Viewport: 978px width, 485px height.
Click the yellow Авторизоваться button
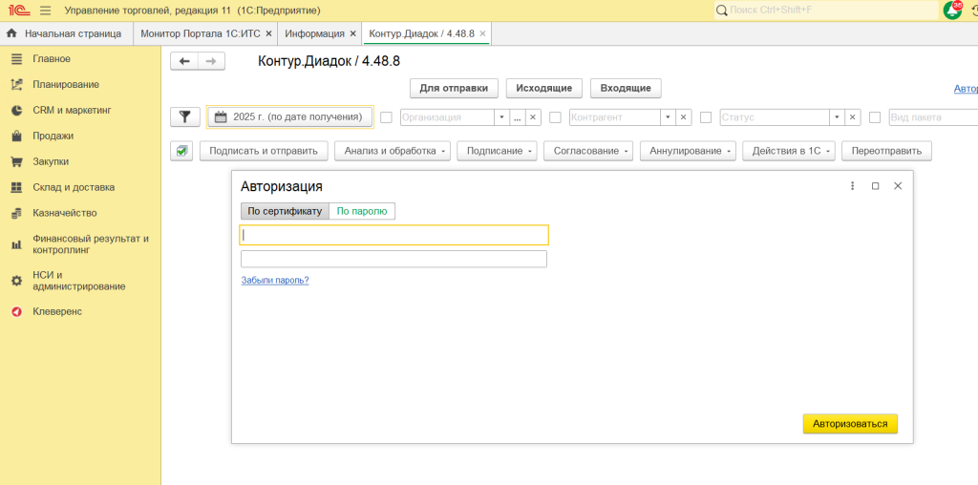pos(850,424)
